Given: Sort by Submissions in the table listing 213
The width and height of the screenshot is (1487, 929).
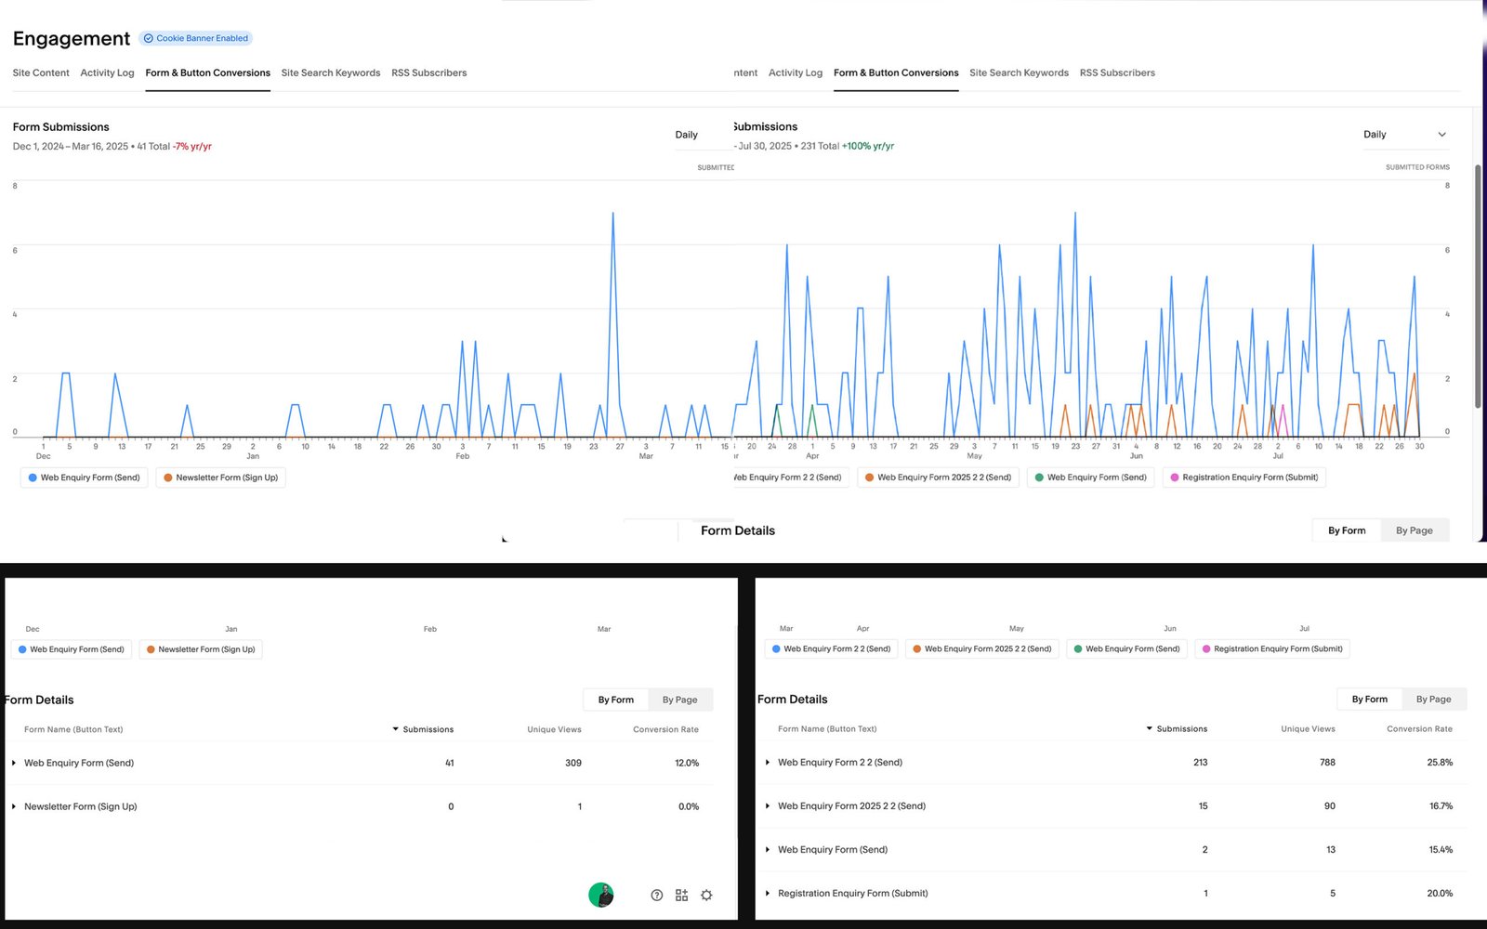Looking at the screenshot, I should [1177, 728].
